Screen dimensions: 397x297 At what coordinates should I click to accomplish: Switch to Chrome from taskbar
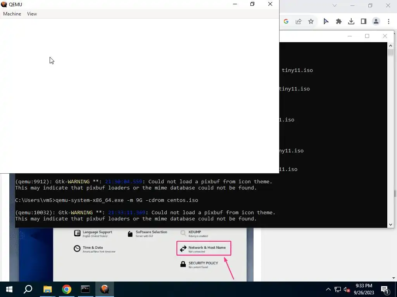click(67, 289)
